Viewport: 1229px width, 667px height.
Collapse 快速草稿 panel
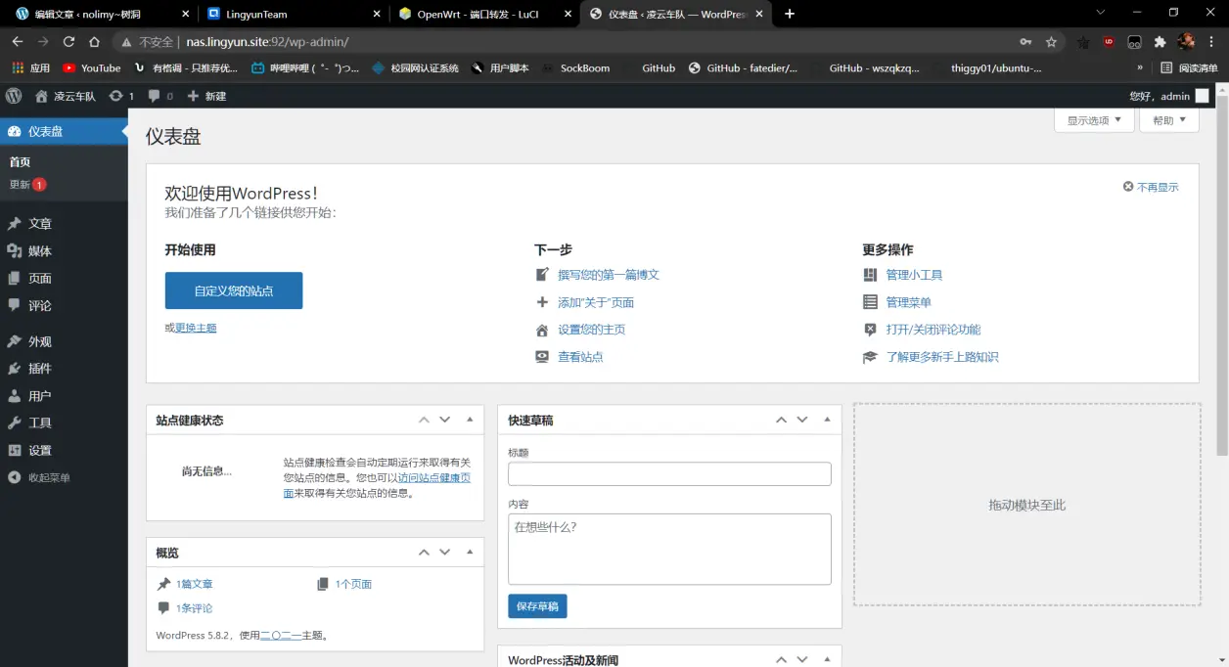tap(827, 420)
